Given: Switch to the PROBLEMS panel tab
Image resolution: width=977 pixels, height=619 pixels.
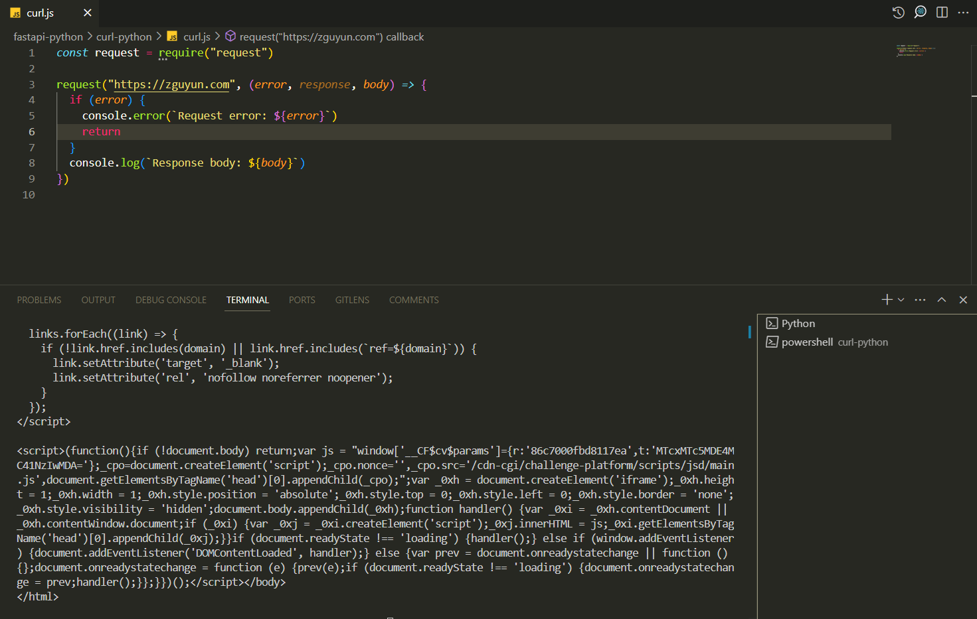Looking at the screenshot, I should point(39,300).
